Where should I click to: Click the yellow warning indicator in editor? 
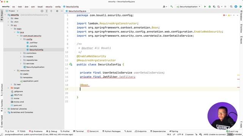click(229, 15)
